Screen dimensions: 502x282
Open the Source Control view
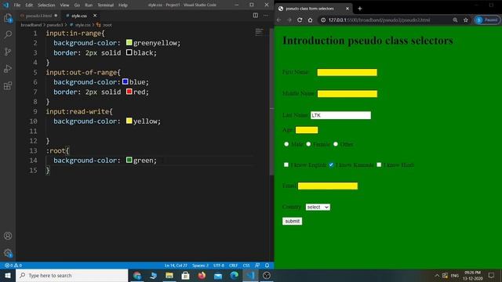[x=8, y=52]
